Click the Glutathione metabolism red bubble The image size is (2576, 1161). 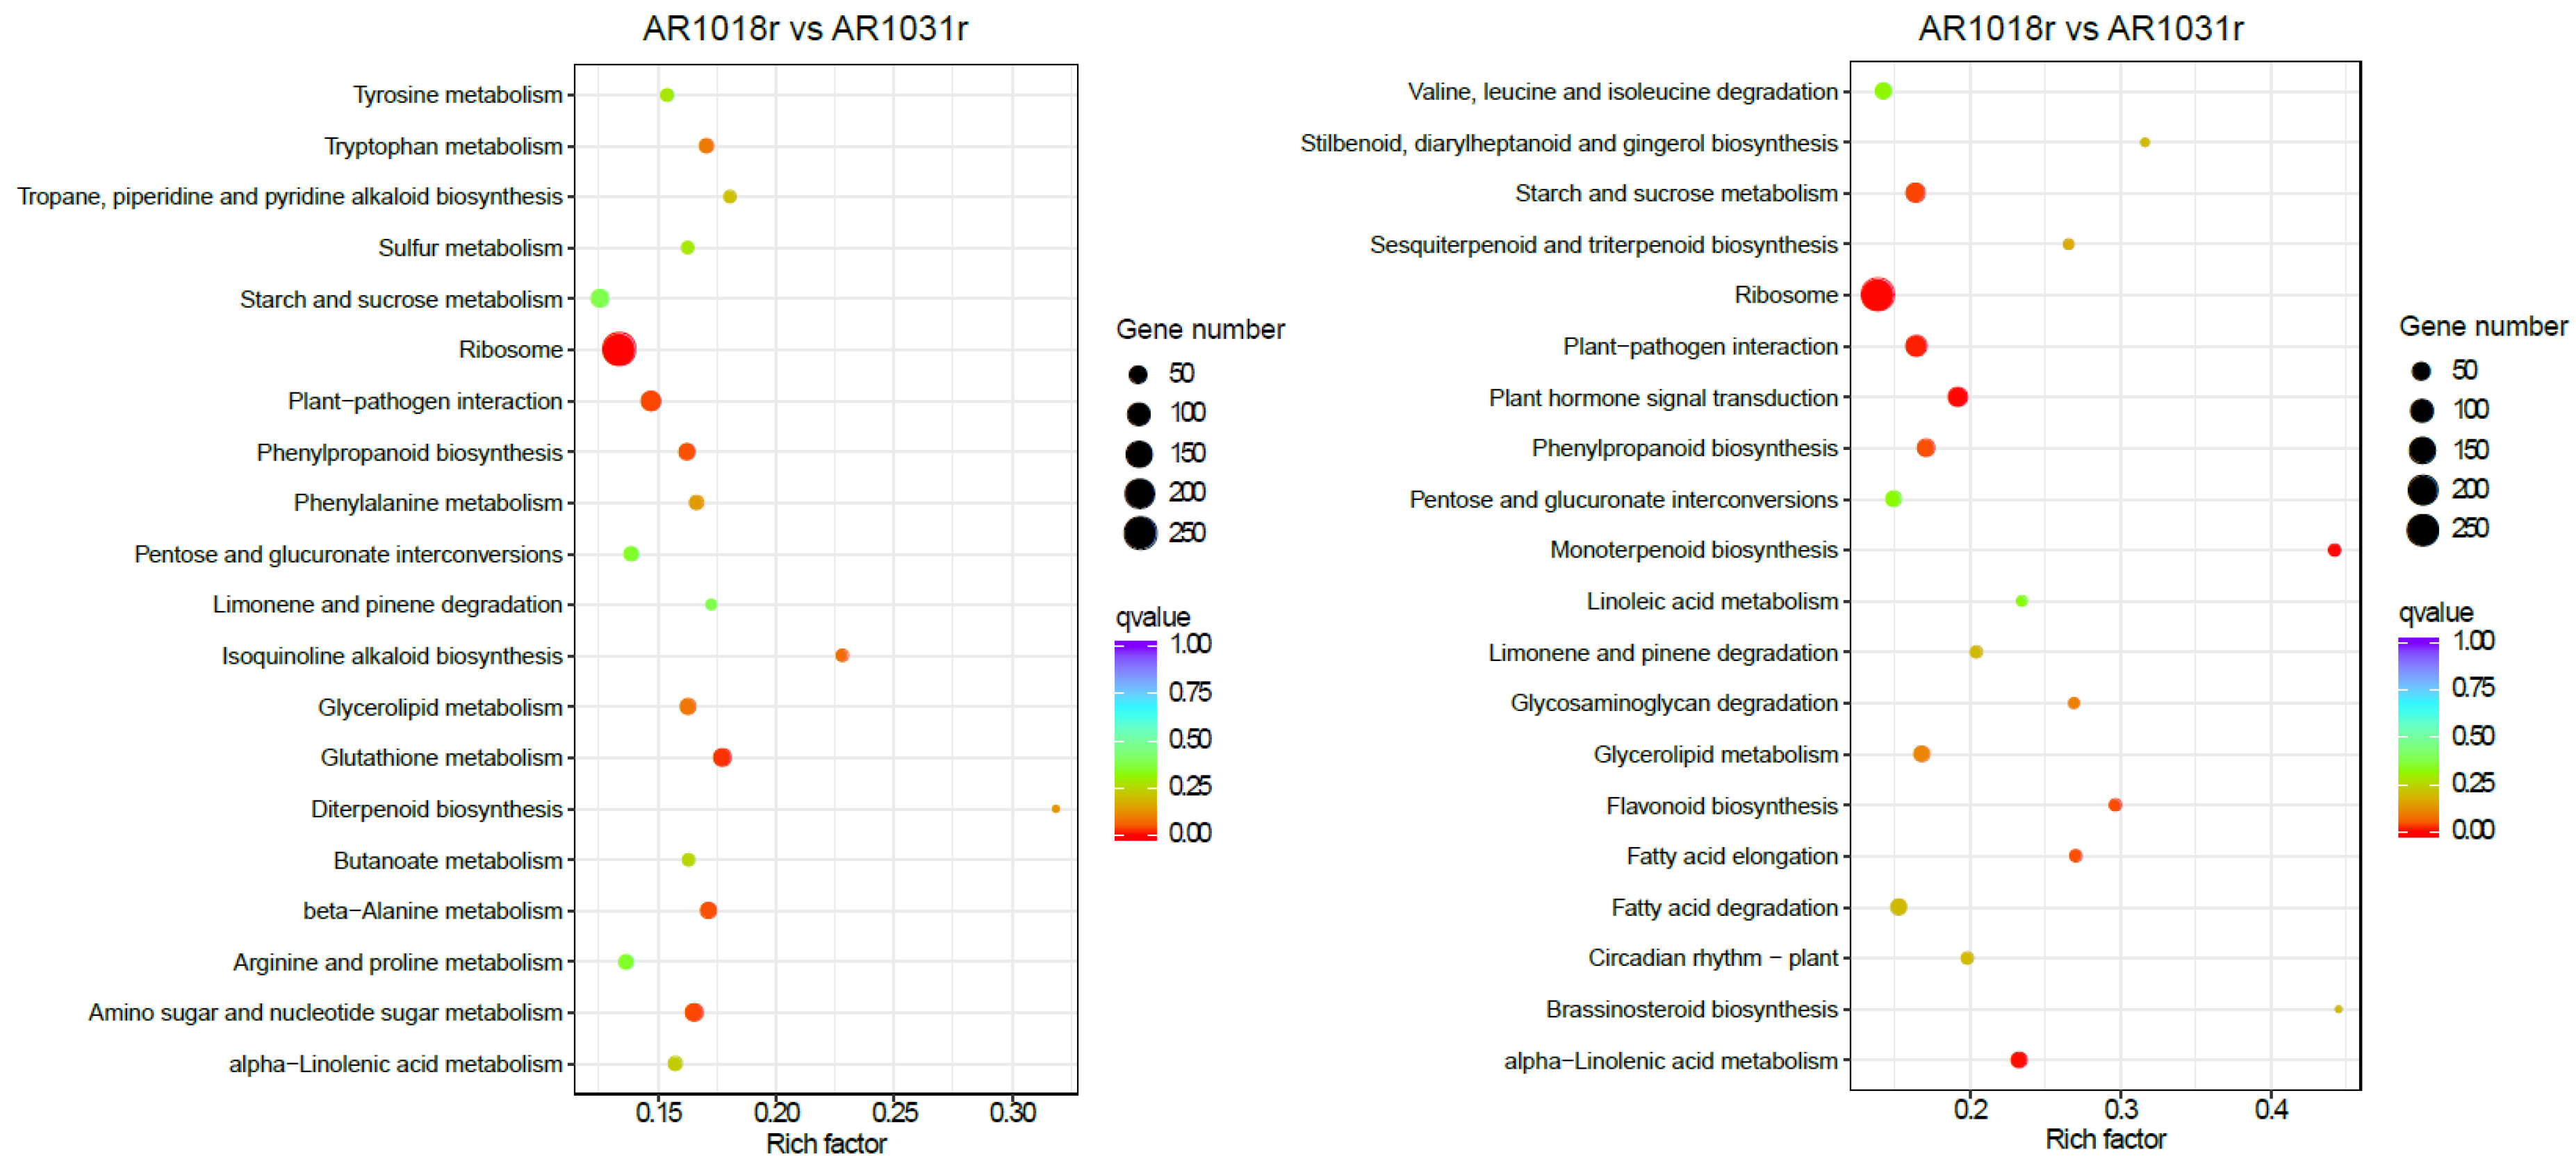723,758
